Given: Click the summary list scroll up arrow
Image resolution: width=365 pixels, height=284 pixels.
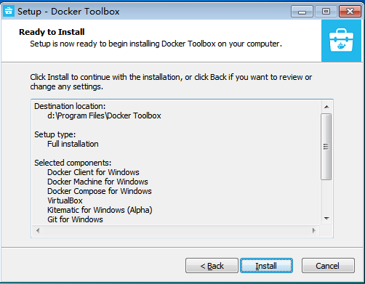Looking at the screenshot, I should (326, 107).
